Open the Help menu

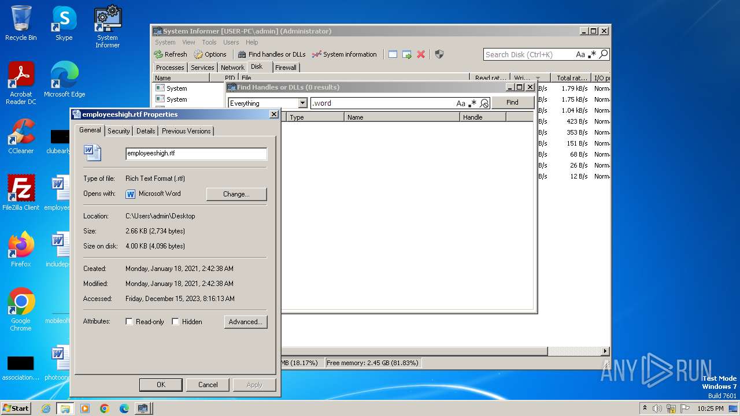[251, 42]
